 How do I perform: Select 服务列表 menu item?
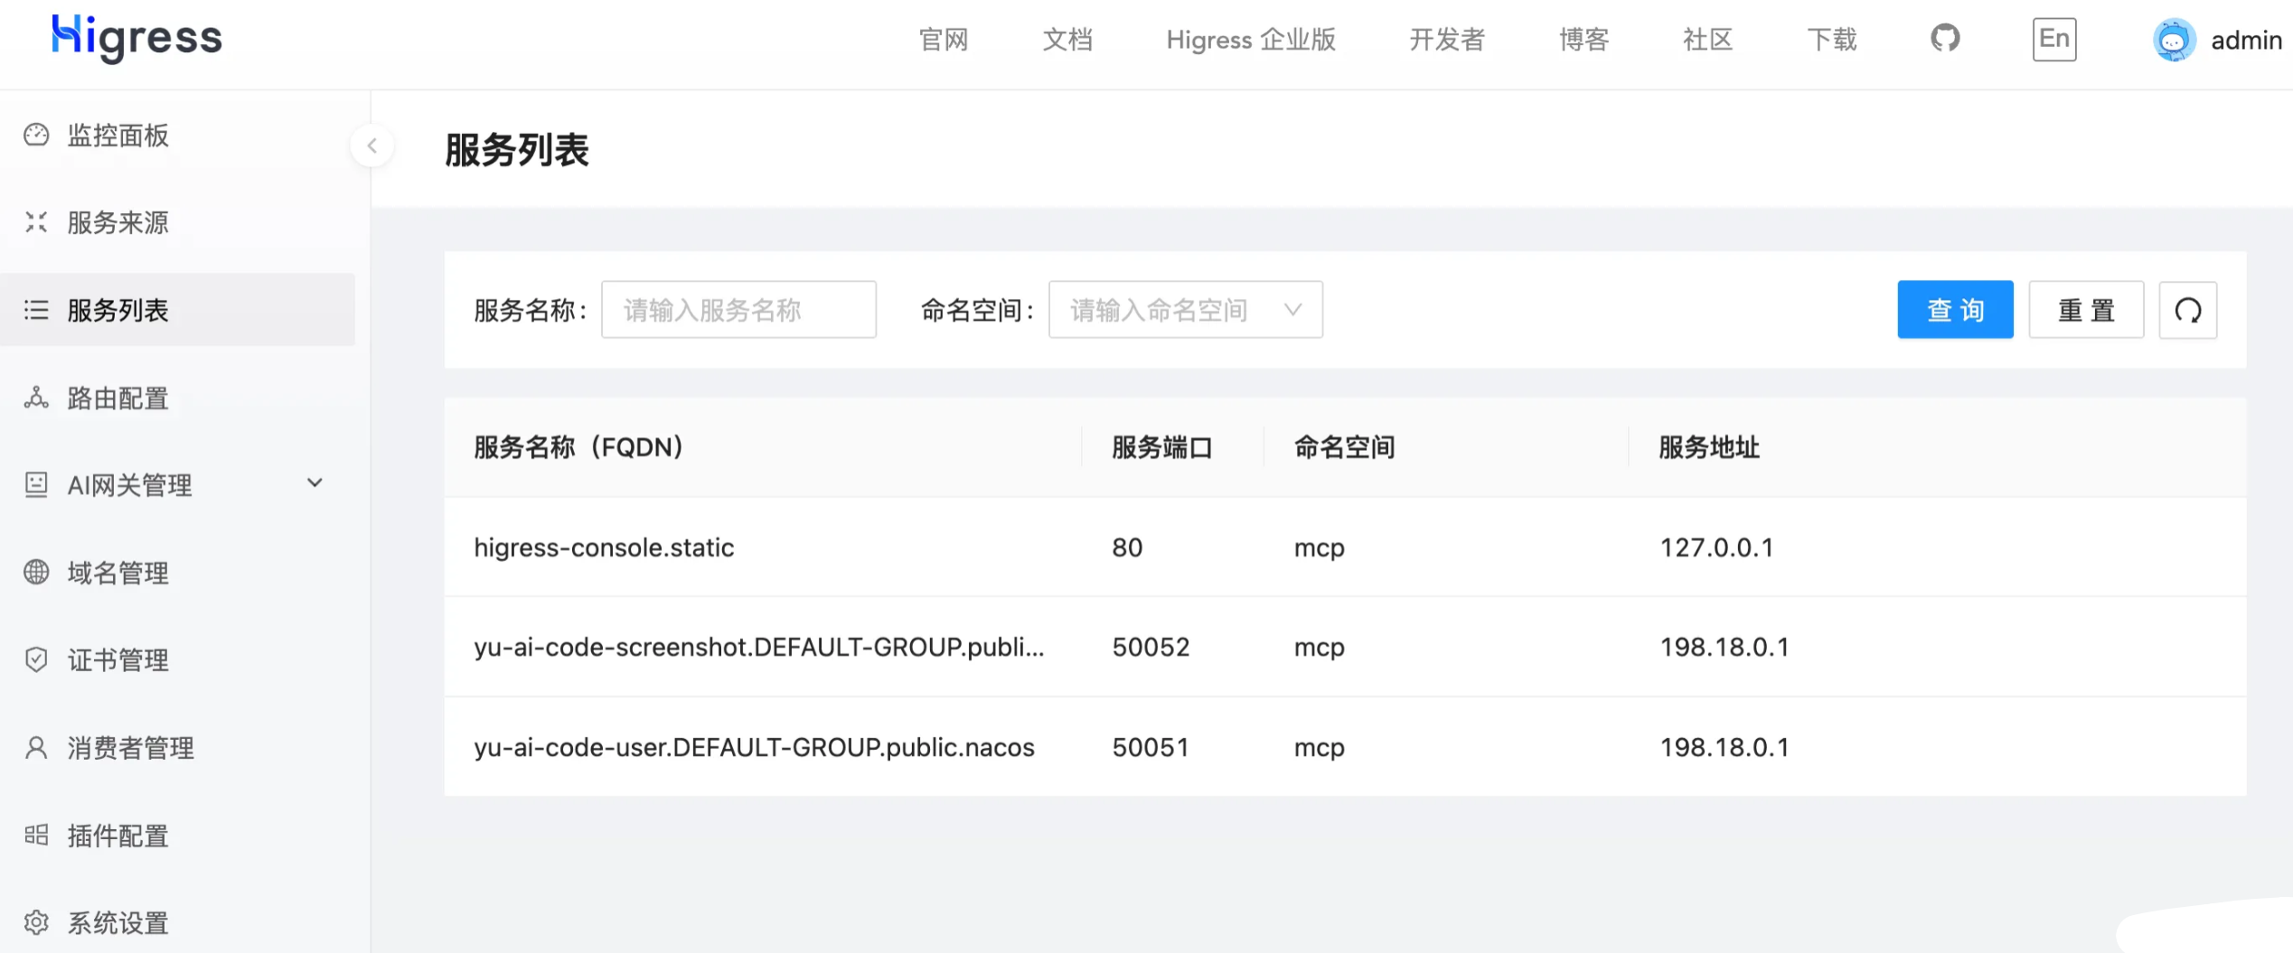point(177,310)
